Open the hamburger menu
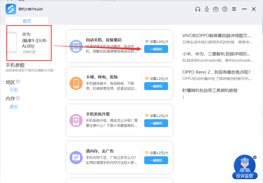 pyautogui.click(x=234, y=9)
